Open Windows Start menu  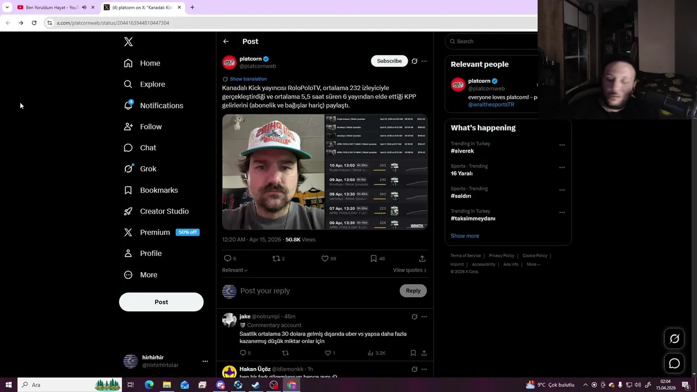pyautogui.click(x=9, y=385)
